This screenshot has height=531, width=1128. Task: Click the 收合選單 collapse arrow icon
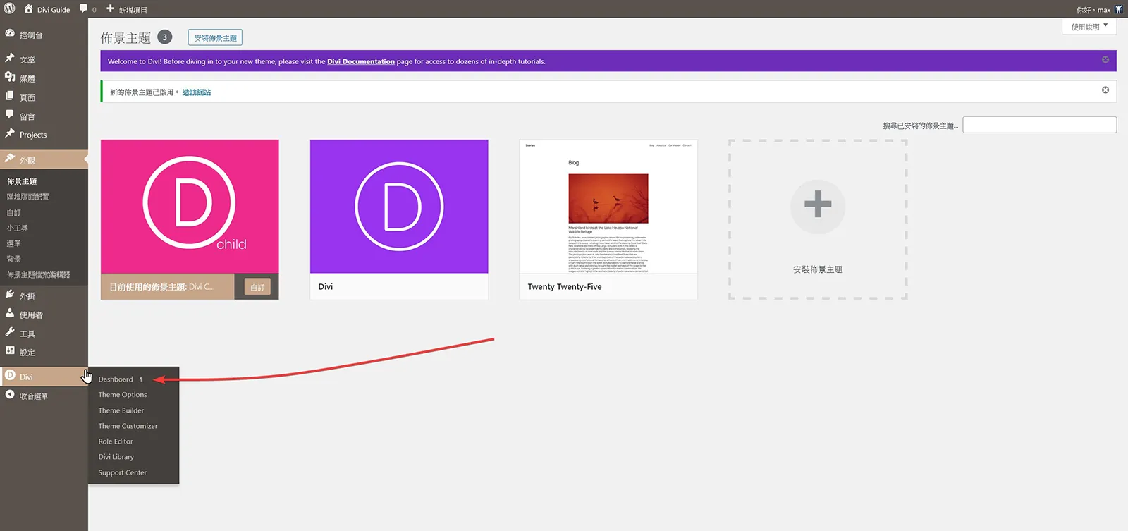pos(10,395)
